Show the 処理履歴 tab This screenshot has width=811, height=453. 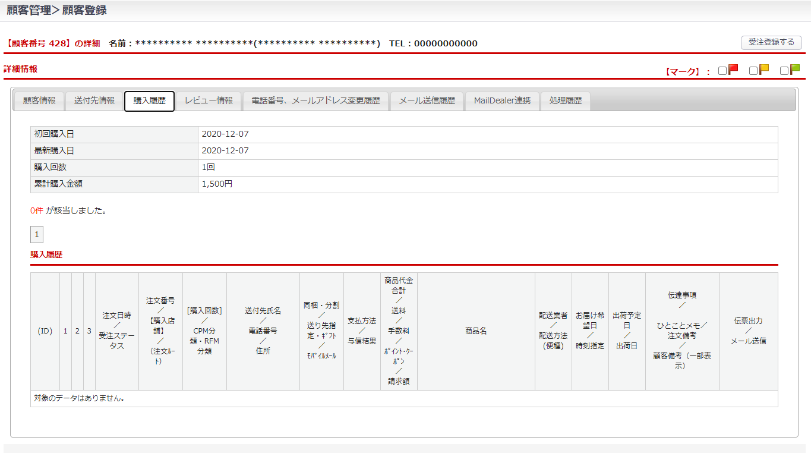(x=566, y=101)
